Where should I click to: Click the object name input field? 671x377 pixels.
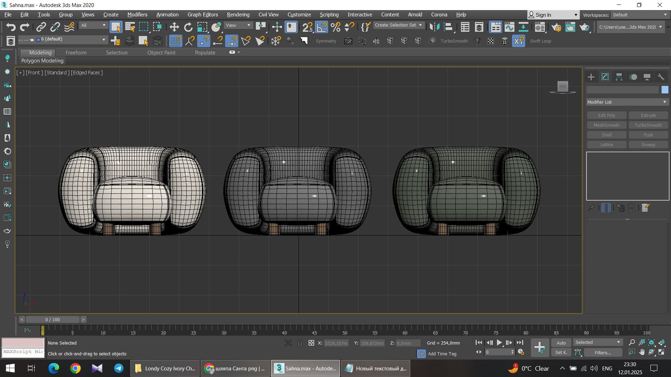point(622,90)
